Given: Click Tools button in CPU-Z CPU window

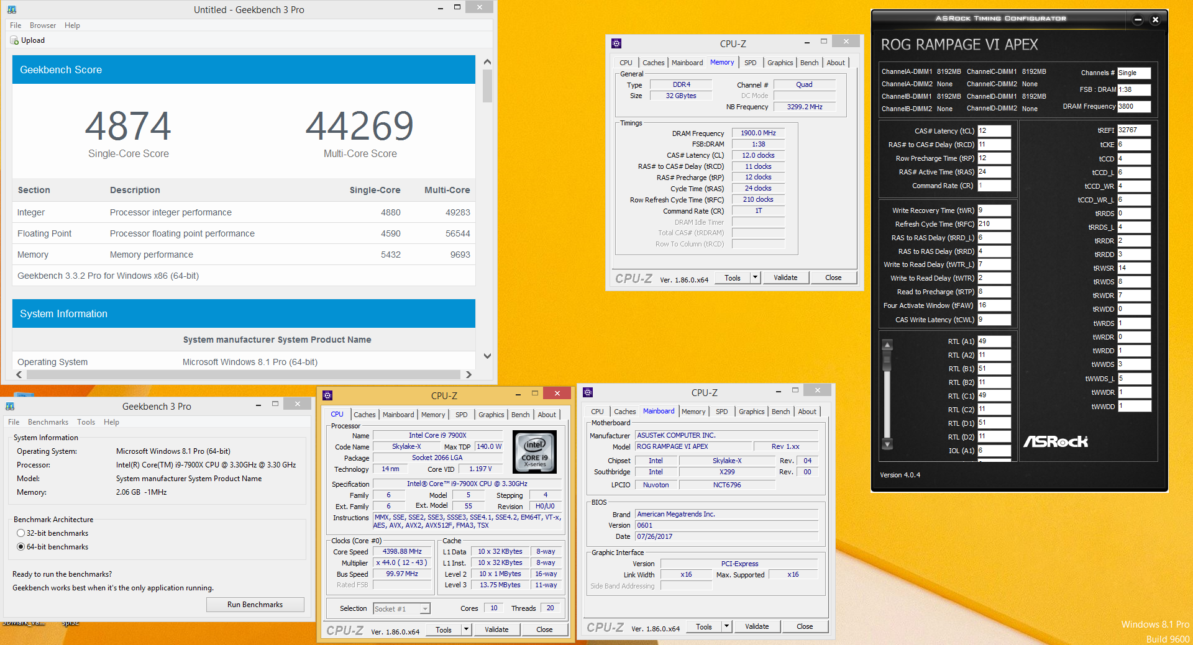Looking at the screenshot, I should tap(444, 629).
